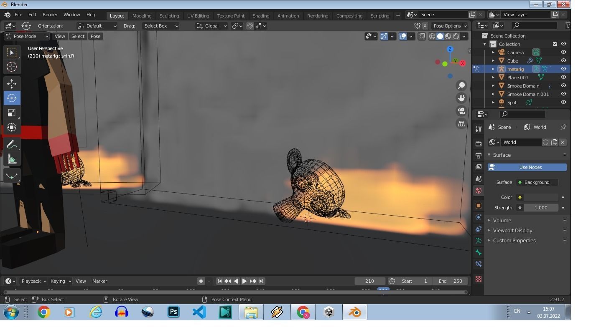The height and width of the screenshot is (332, 601).
Task: Hide Plane.001 in the outliner
Action: coord(563,77)
